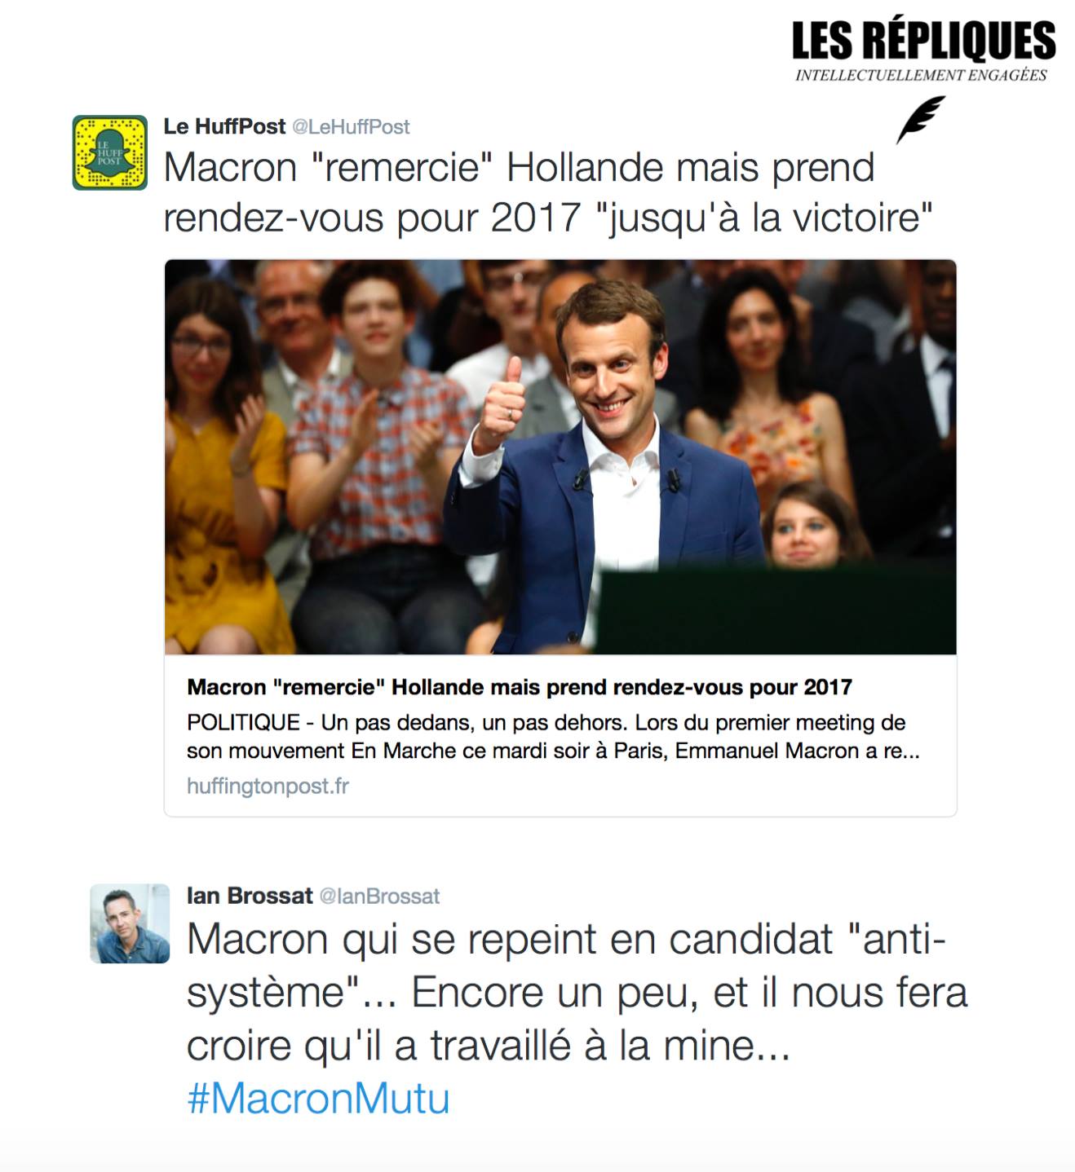Open the huffingtonpost.fr domain link
This screenshot has height=1172, width=1075.
tap(268, 786)
